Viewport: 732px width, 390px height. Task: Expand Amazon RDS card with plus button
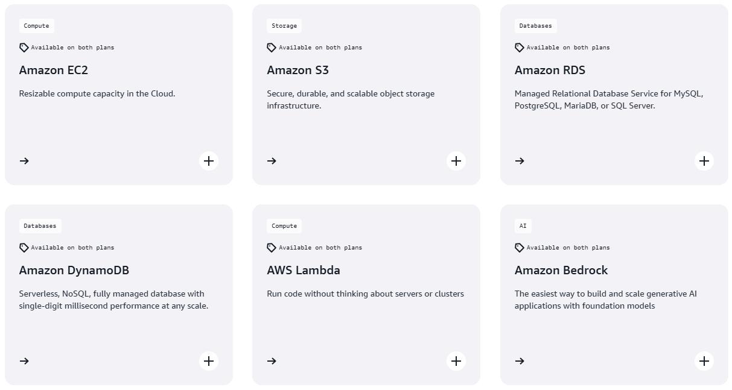click(704, 161)
